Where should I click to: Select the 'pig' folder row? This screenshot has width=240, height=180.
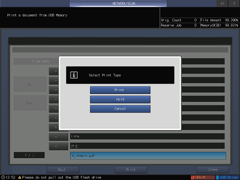(x=147, y=146)
